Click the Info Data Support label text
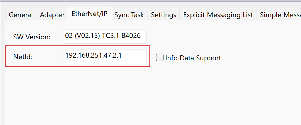The height and width of the screenshot is (125, 301). pyautogui.click(x=193, y=58)
